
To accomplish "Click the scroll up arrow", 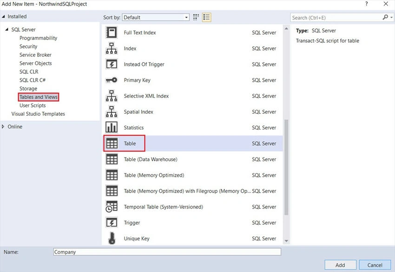I will 286,28.
